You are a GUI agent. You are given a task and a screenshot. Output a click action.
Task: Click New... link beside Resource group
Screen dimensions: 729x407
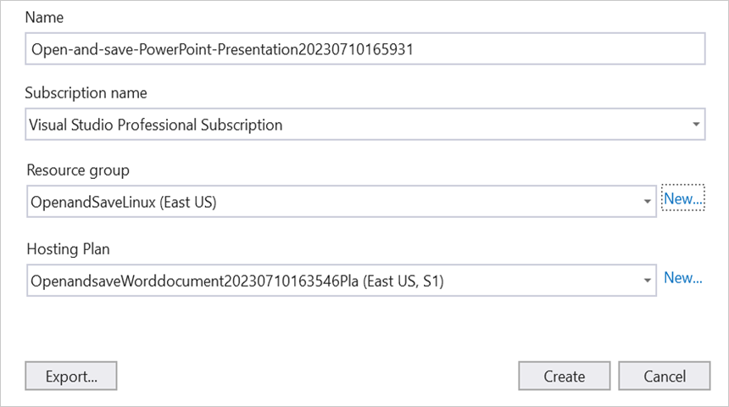pos(683,199)
